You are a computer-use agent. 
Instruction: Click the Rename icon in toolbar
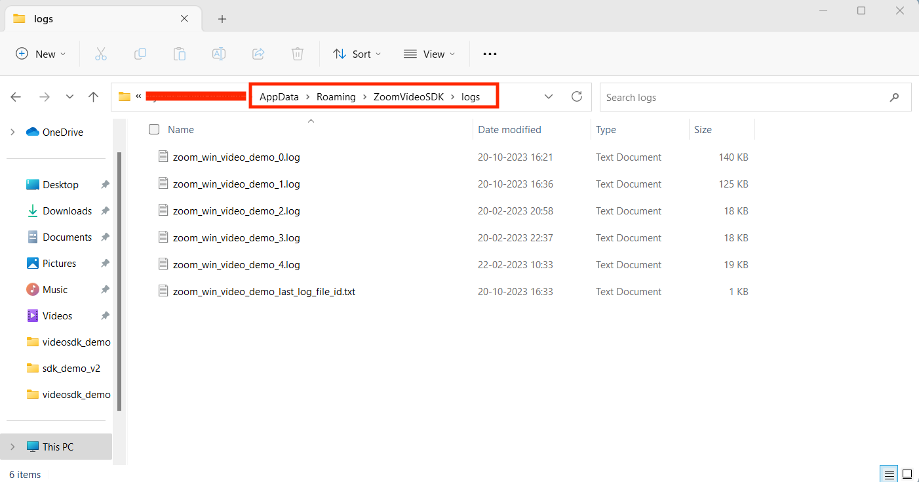click(219, 54)
